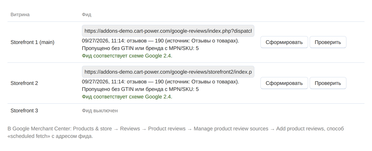Click Storefront 1 review count line (отзывов — 190)
The width and height of the screenshot is (372, 151).
161,41
